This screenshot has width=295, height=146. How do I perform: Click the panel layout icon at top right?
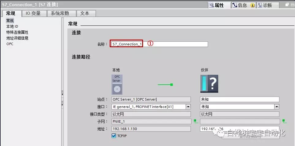coord(293,5)
